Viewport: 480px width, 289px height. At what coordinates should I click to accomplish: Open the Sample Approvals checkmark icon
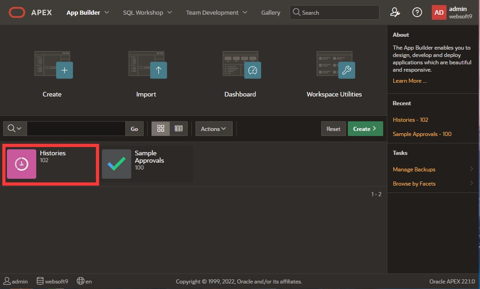point(116,164)
